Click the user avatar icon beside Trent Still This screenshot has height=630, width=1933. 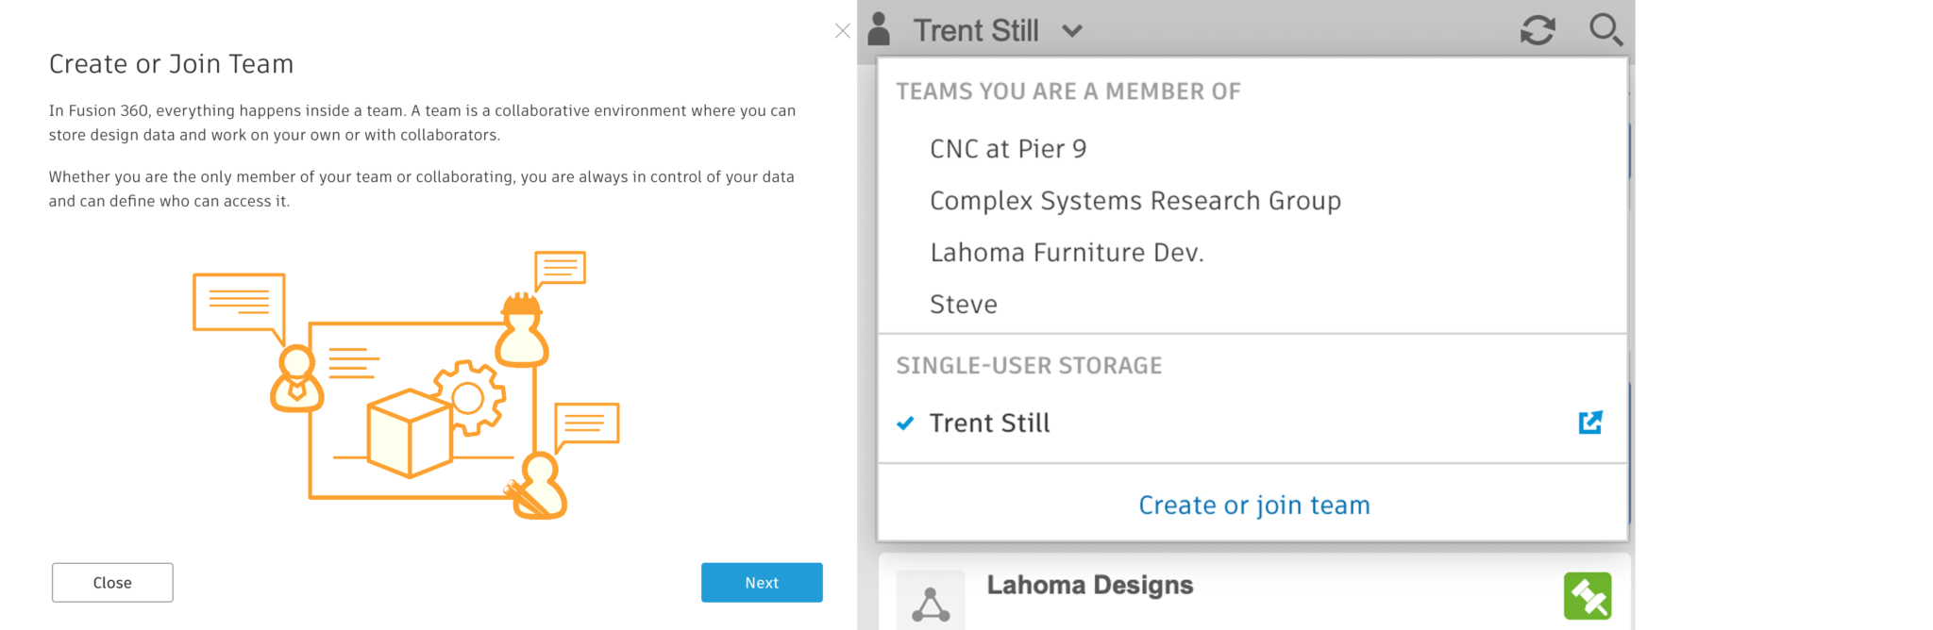879,28
